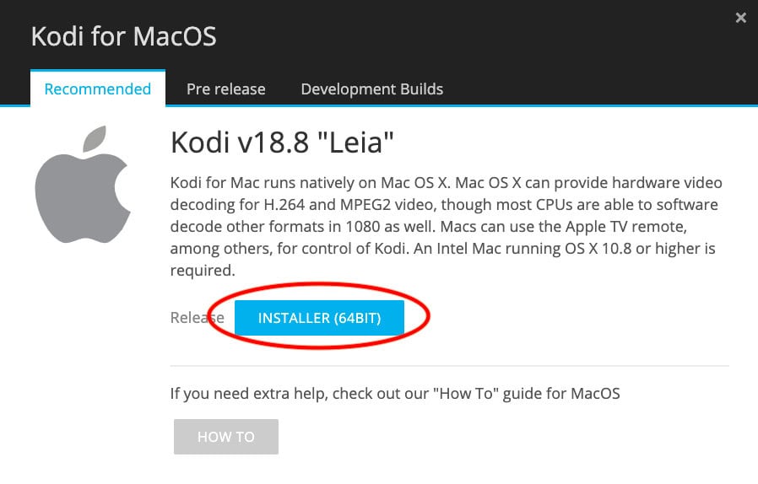Open the HOW TO guide button
Image resolution: width=758 pixels, height=484 pixels.
225,437
